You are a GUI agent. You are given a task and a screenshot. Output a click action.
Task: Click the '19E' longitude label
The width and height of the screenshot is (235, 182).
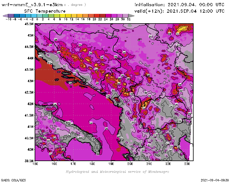click(x=111, y=164)
